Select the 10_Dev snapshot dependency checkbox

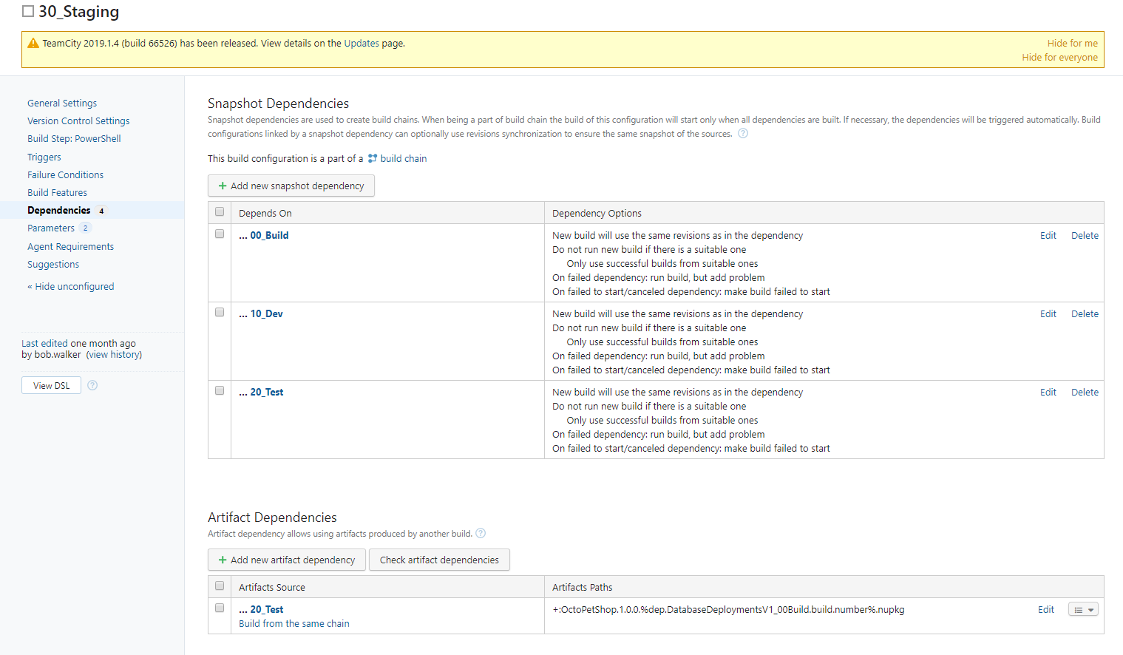coord(220,313)
